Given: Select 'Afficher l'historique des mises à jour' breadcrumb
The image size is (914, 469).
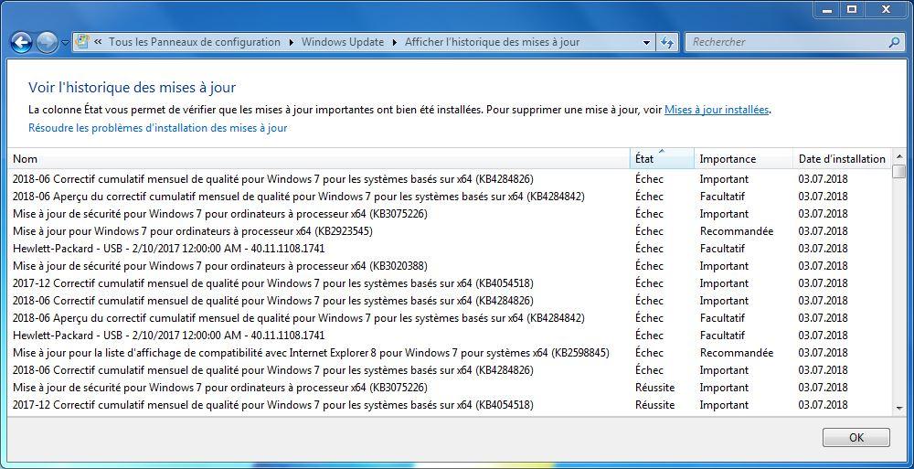Looking at the screenshot, I should (492, 42).
